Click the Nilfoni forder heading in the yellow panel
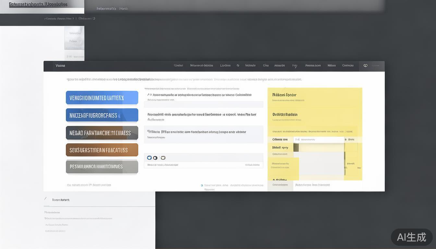 coord(284,95)
